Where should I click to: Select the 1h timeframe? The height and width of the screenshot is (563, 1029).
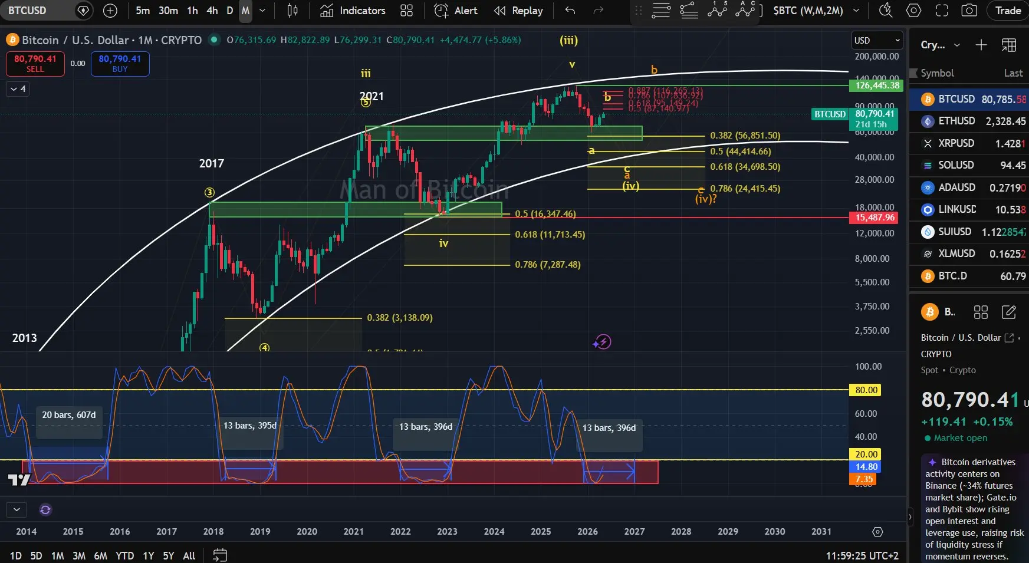coord(192,11)
